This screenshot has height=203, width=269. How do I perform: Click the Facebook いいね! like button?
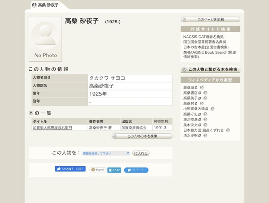pos(70,168)
